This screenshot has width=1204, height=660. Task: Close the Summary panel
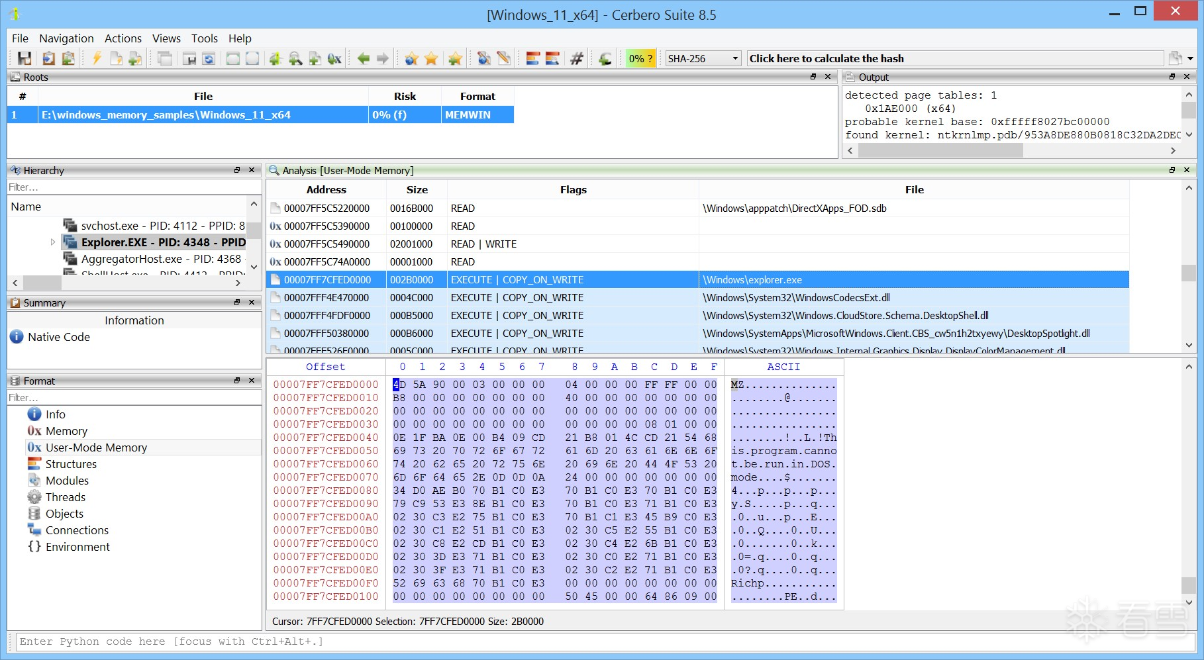[252, 303]
